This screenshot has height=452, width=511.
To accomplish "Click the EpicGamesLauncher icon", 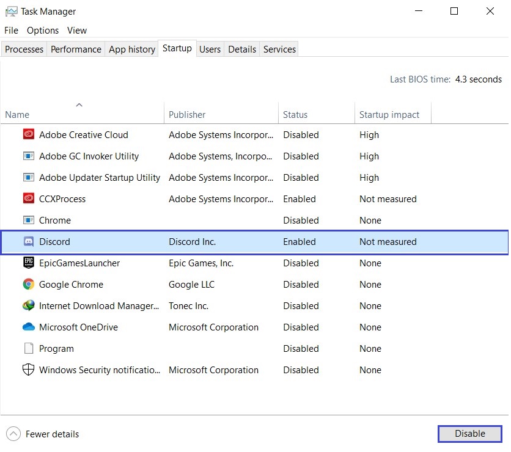I will 28,263.
